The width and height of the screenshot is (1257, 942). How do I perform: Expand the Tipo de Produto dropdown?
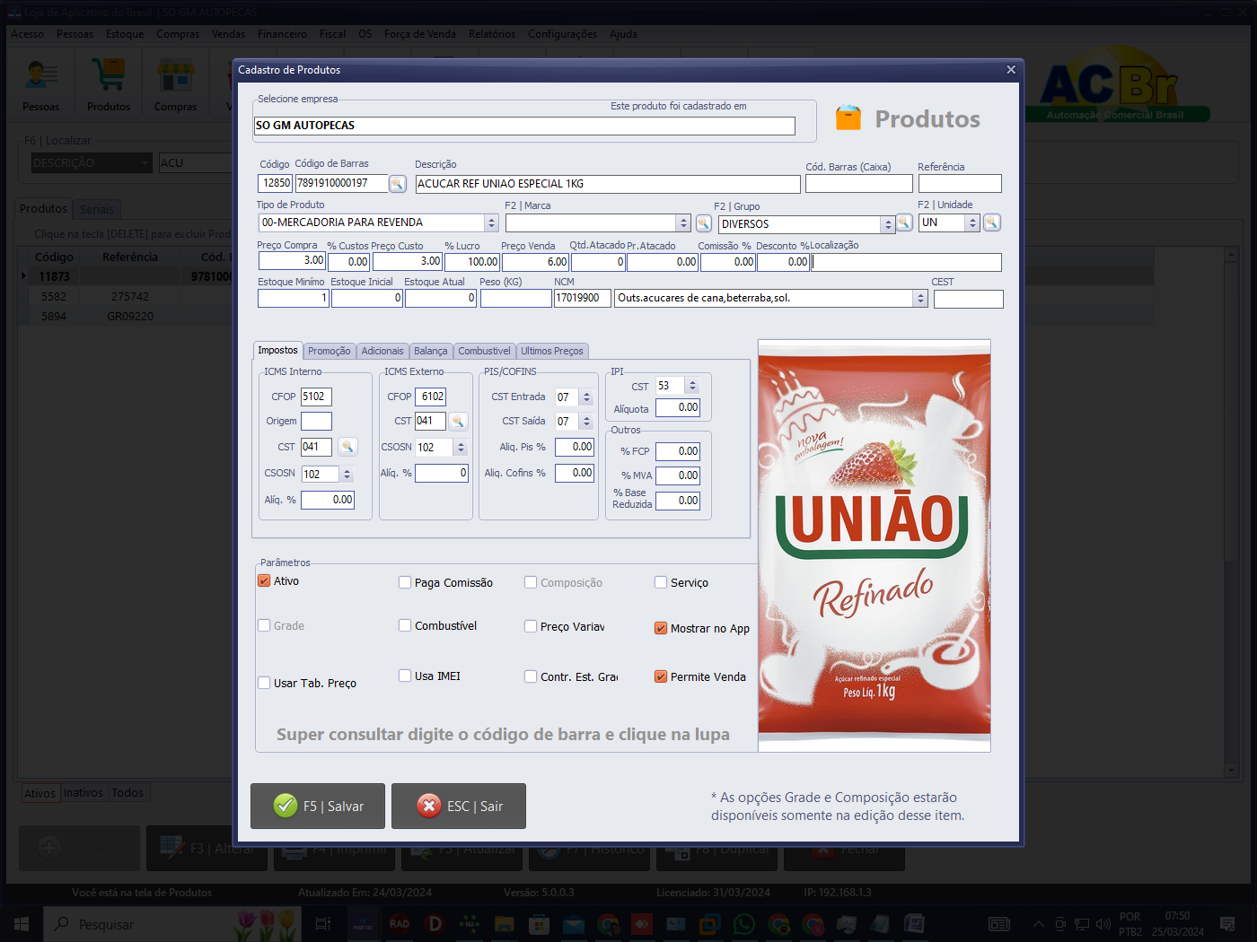(491, 222)
